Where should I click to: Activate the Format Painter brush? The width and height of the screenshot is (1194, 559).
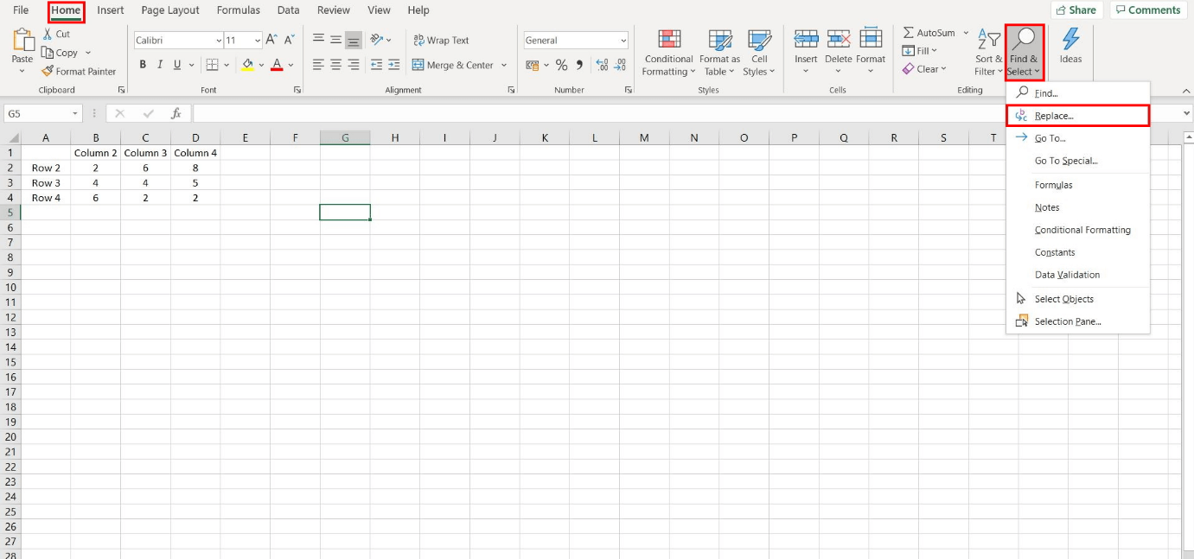(48, 72)
